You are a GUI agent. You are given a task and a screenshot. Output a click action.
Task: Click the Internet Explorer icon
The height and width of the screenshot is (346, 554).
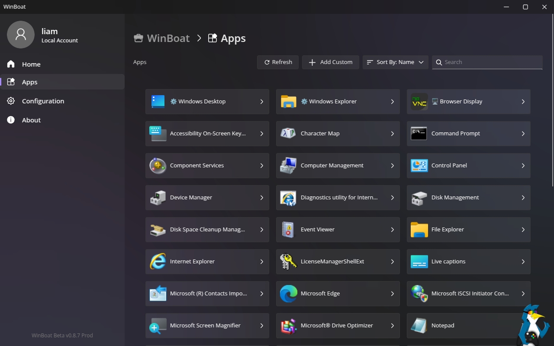coord(158,262)
